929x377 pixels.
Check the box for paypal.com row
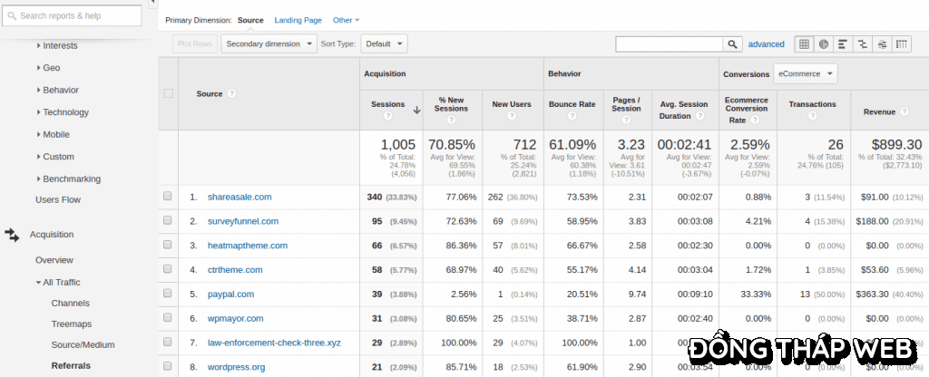pyautogui.click(x=168, y=293)
